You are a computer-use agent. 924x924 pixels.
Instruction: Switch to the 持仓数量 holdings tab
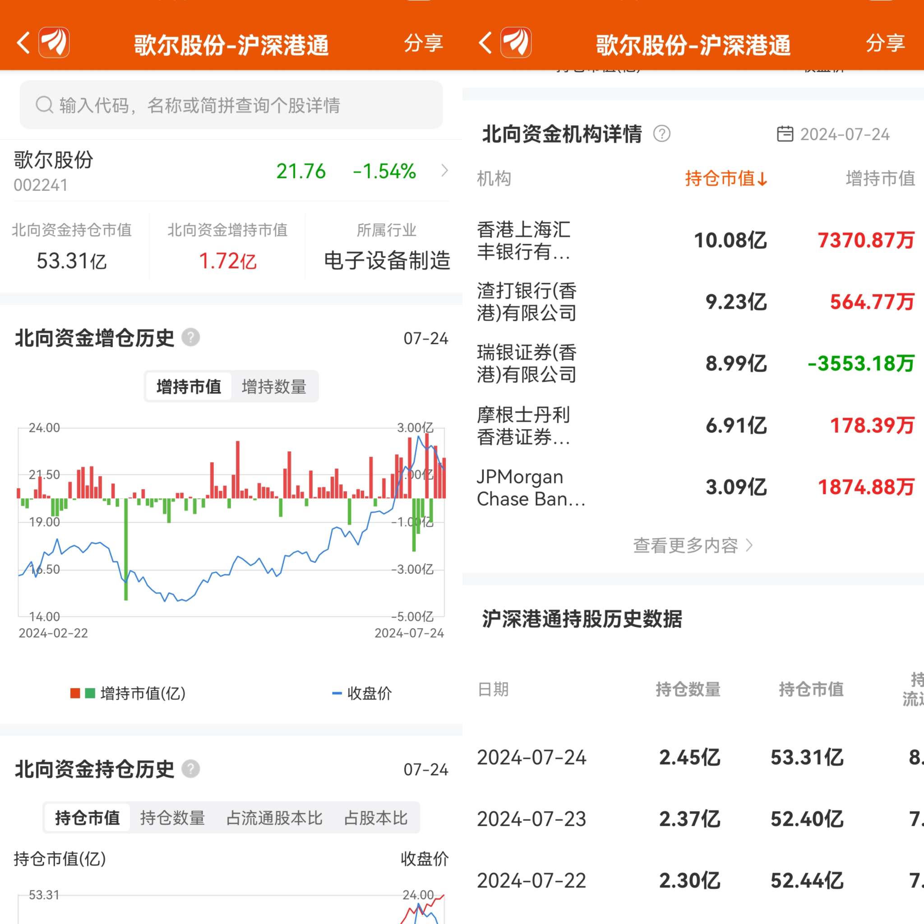pyautogui.click(x=173, y=818)
